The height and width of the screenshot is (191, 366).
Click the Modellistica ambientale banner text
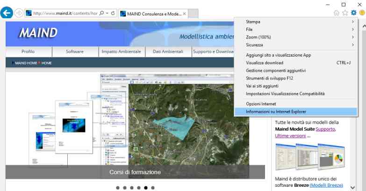(x=207, y=37)
